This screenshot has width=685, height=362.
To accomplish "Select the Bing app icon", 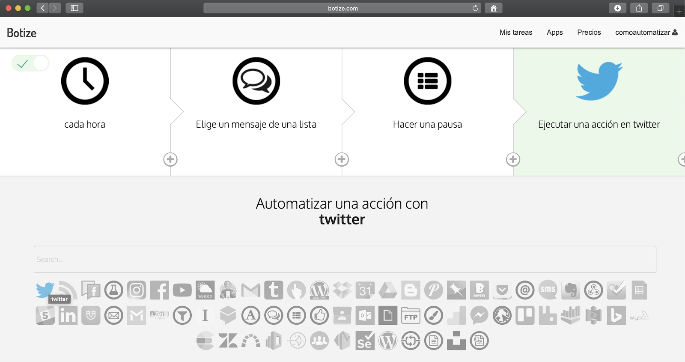I will tap(616, 316).
